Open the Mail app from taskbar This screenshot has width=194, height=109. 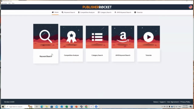[57, 107]
